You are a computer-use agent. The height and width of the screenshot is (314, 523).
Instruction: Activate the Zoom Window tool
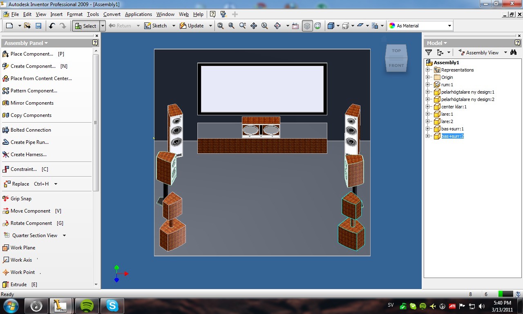(x=231, y=26)
